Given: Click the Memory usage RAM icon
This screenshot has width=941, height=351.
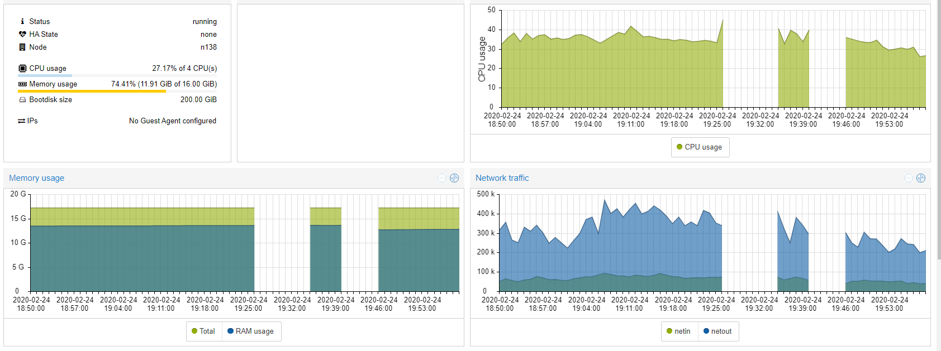Looking at the screenshot, I should coord(22,84).
